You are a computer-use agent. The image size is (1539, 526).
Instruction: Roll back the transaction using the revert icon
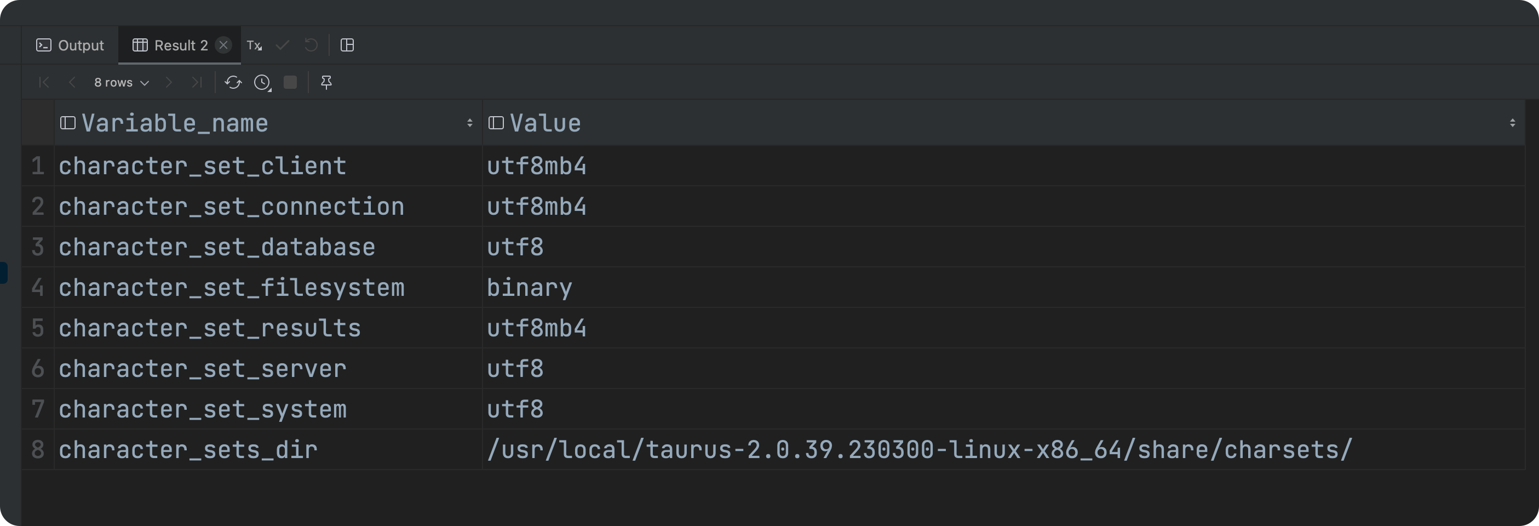click(x=311, y=45)
